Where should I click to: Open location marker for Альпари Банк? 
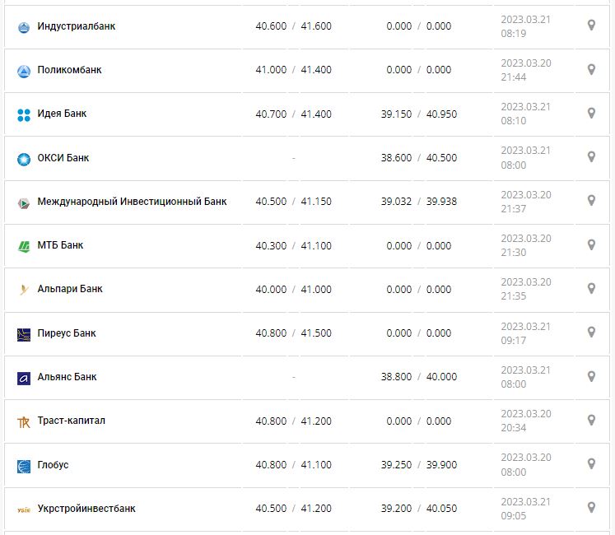[x=591, y=288]
